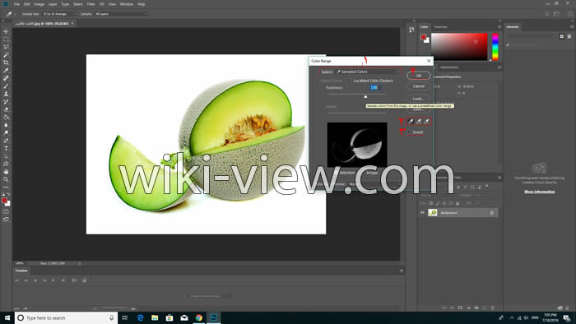Image resolution: width=576 pixels, height=324 pixels.
Task: Click the Add to Sample eyedropper
Action: (x=418, y=122)
